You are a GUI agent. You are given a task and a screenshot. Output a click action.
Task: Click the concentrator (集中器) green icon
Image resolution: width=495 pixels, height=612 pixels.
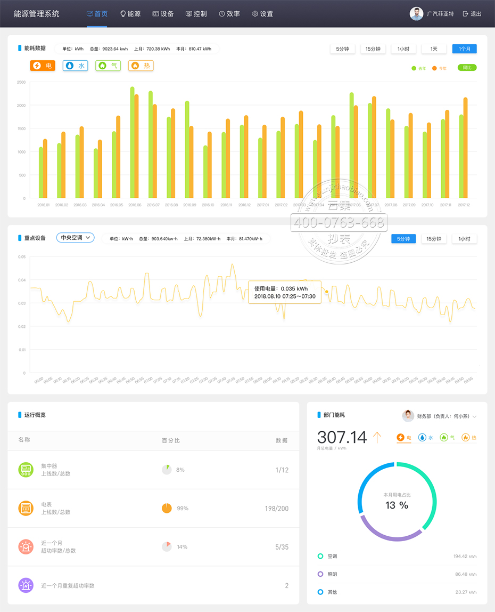[26, 470]
